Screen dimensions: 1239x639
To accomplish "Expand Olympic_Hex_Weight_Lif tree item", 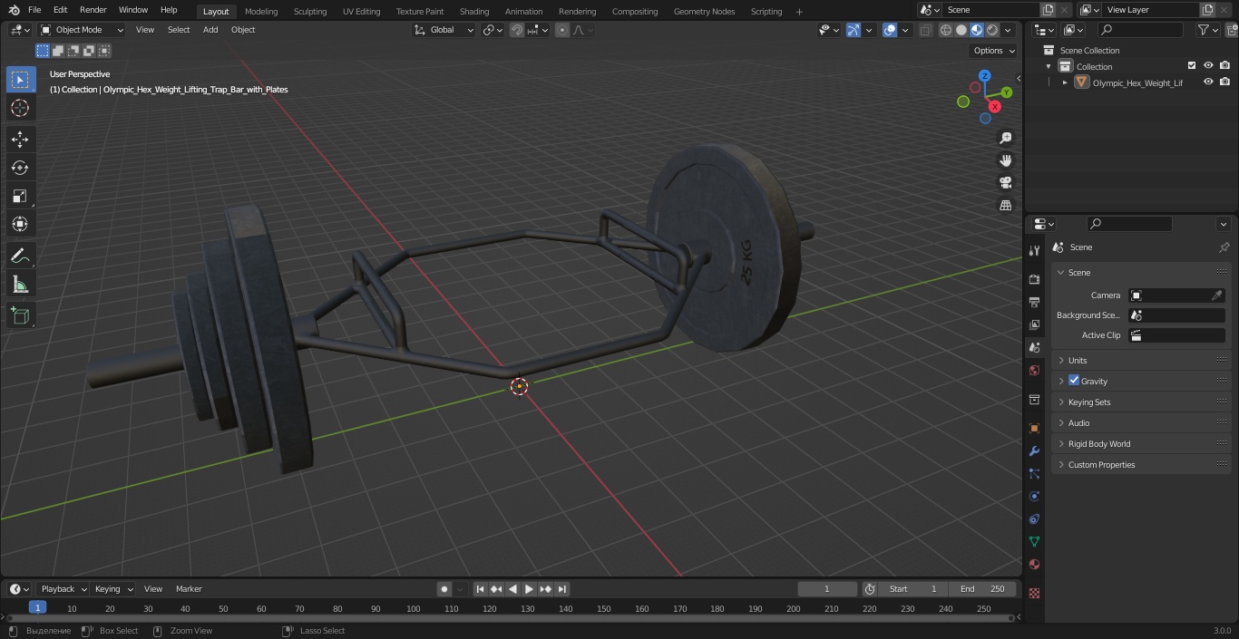I will [1065, 82].
